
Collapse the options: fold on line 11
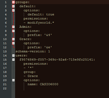tap(13, 43)
